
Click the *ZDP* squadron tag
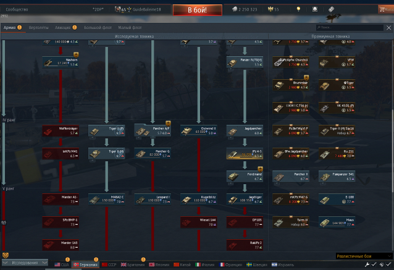[98, 9]
